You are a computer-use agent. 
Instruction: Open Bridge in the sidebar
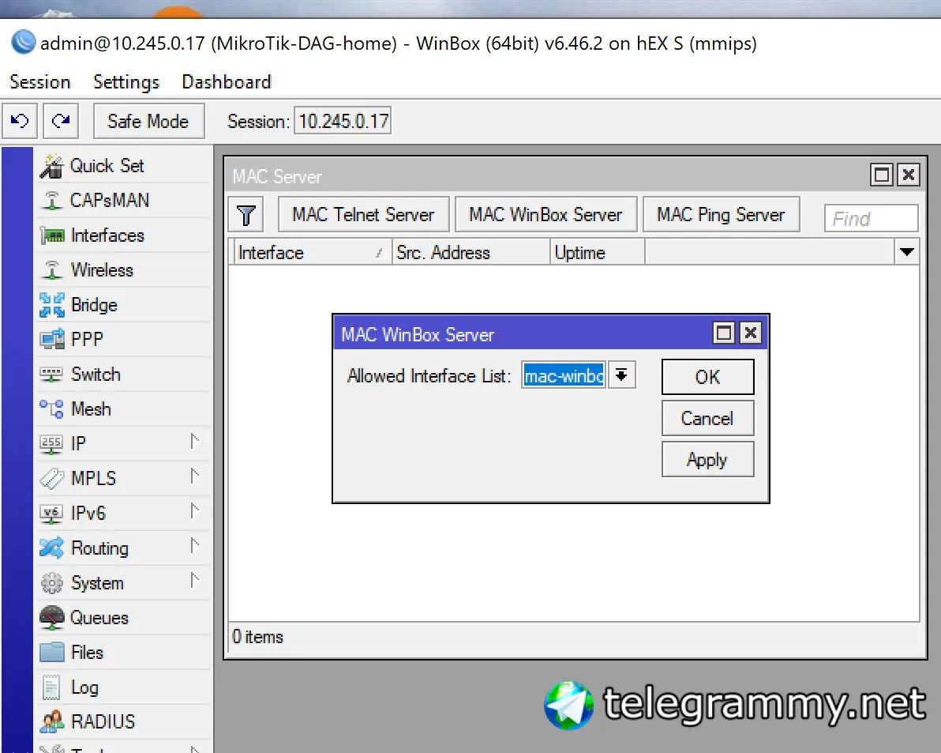pos(123,305)
